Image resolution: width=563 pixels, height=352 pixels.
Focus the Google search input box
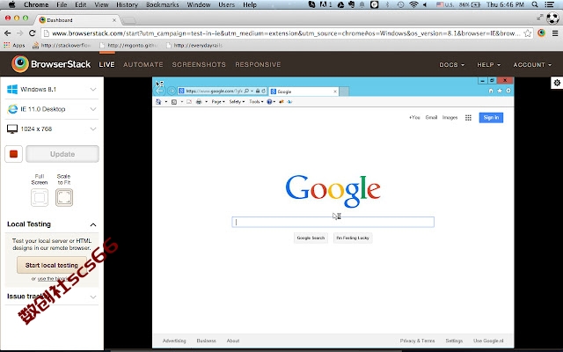point(333,222)
